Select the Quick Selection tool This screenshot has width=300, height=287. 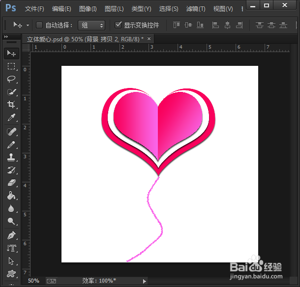[x=11, y=92]
